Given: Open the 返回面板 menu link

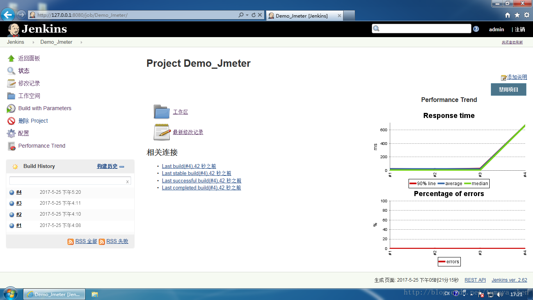Looking at the screenshot, I should tap(29, 58).
